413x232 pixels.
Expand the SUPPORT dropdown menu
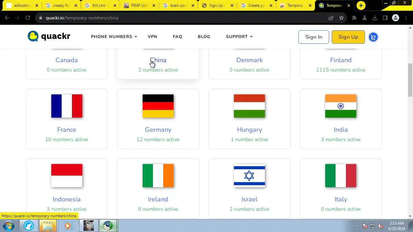click(x=239, y=36)
